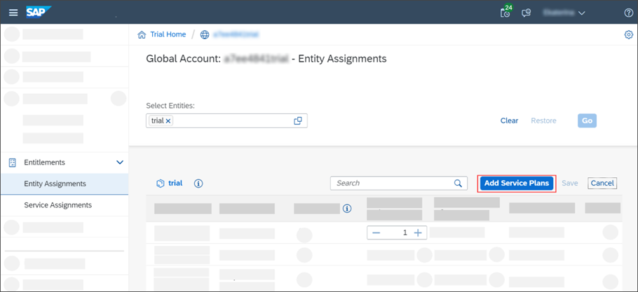Click the trial subaccount cube icon
Screen dimensions: 638x292
coord(160,183)
